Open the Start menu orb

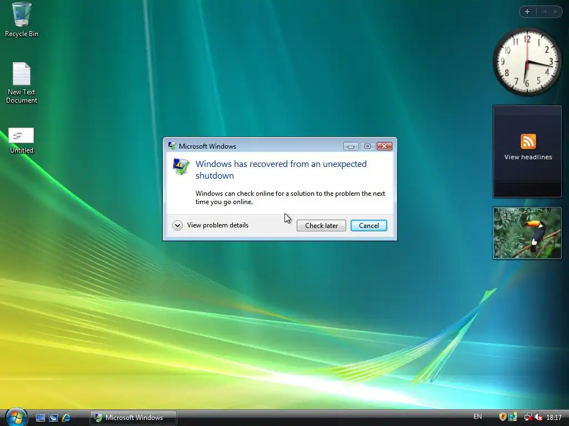coord(16,417)
